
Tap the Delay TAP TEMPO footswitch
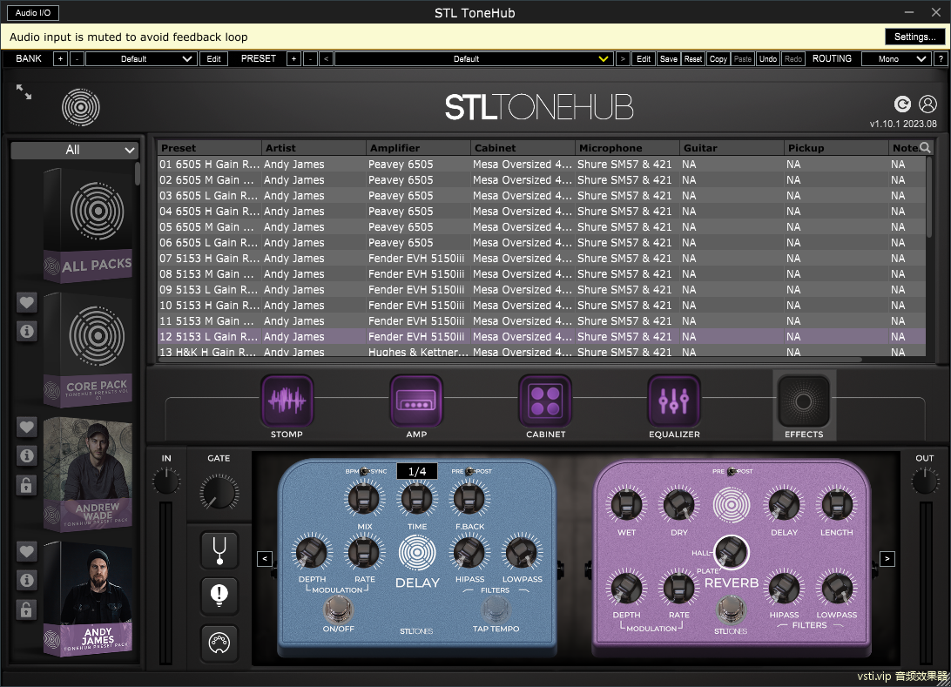(x=496, y=610)
